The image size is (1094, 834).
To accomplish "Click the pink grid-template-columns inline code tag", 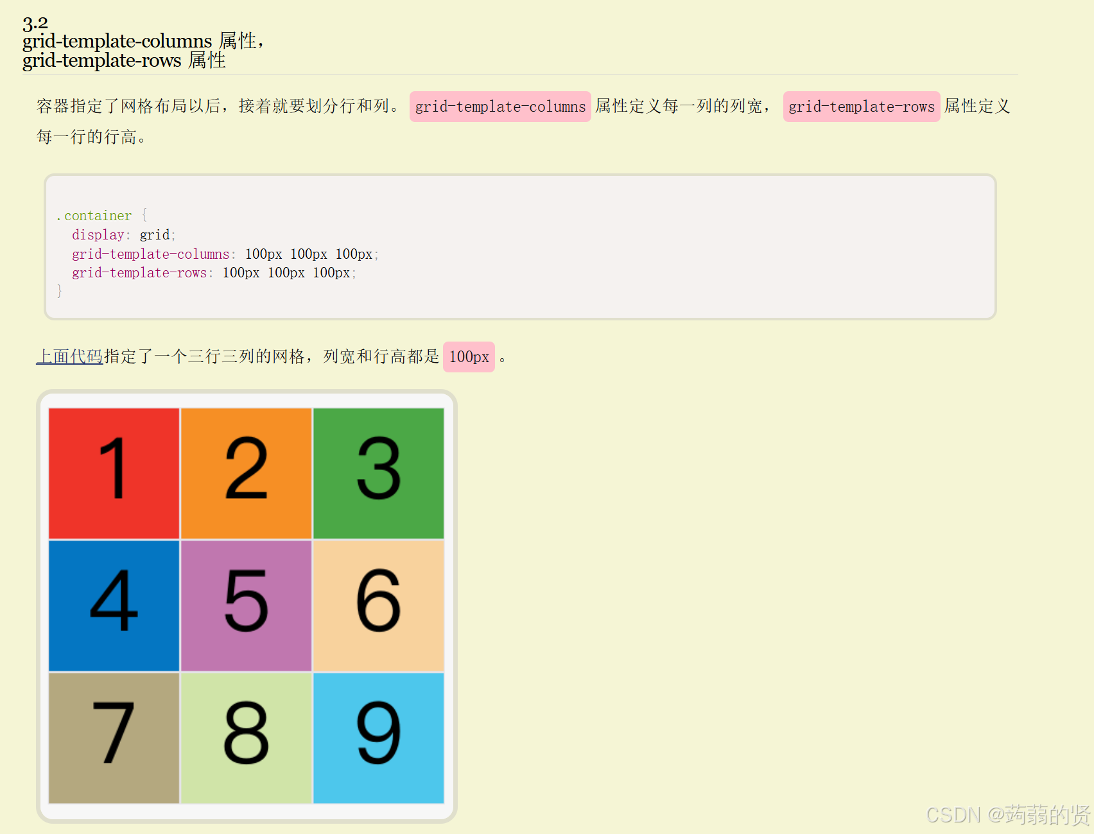I will point(500,107).
